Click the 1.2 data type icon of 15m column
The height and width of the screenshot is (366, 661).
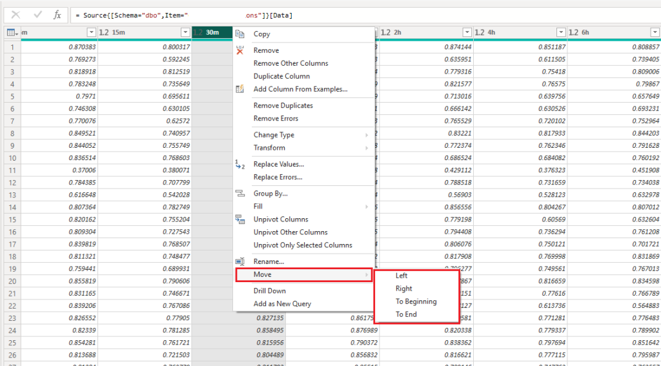104,32
